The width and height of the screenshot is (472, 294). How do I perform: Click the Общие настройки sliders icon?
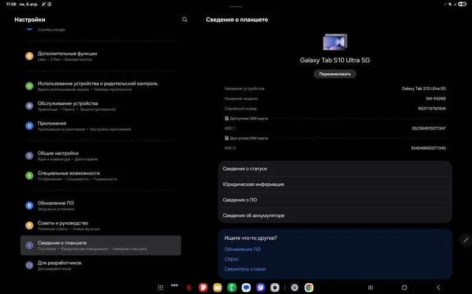(x=29, y=156)
